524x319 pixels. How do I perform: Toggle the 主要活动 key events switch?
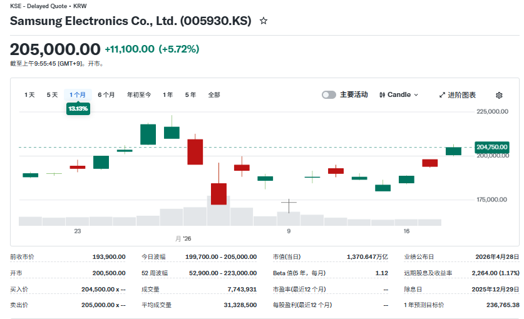tap(329, 95)
